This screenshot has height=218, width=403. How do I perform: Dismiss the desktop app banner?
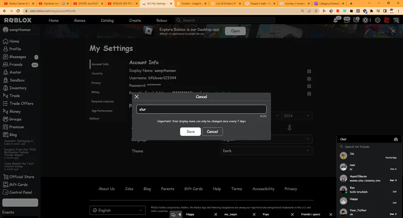tap(393, 31)
